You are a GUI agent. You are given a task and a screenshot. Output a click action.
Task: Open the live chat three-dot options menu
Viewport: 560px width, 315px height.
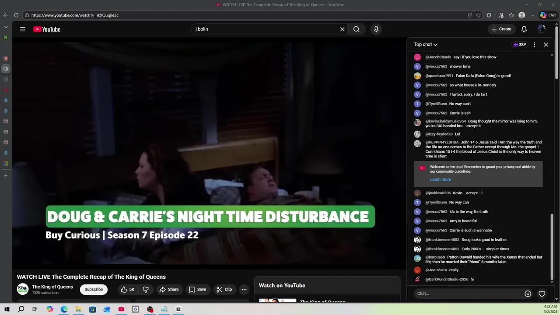(534, 45)
